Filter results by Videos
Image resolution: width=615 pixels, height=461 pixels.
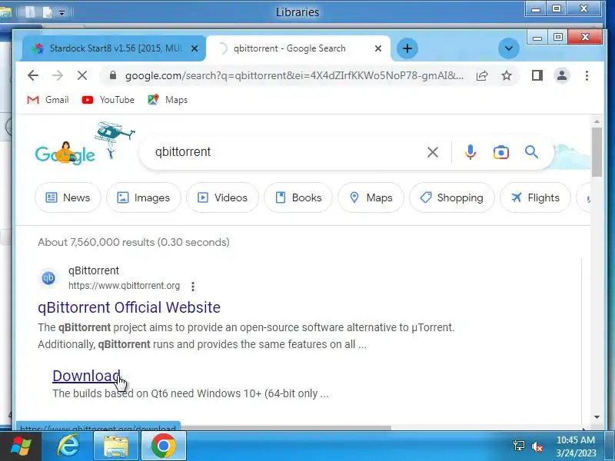coord(222,197)
